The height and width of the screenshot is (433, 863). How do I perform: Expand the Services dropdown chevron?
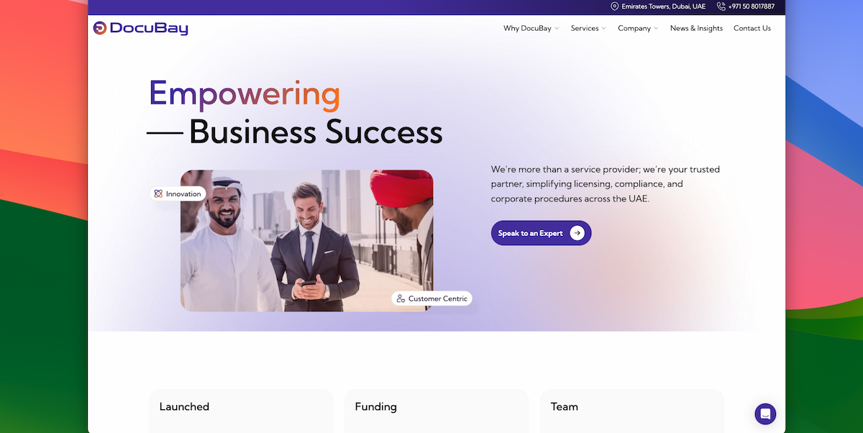pyautogui.click(x=603, y=29)
